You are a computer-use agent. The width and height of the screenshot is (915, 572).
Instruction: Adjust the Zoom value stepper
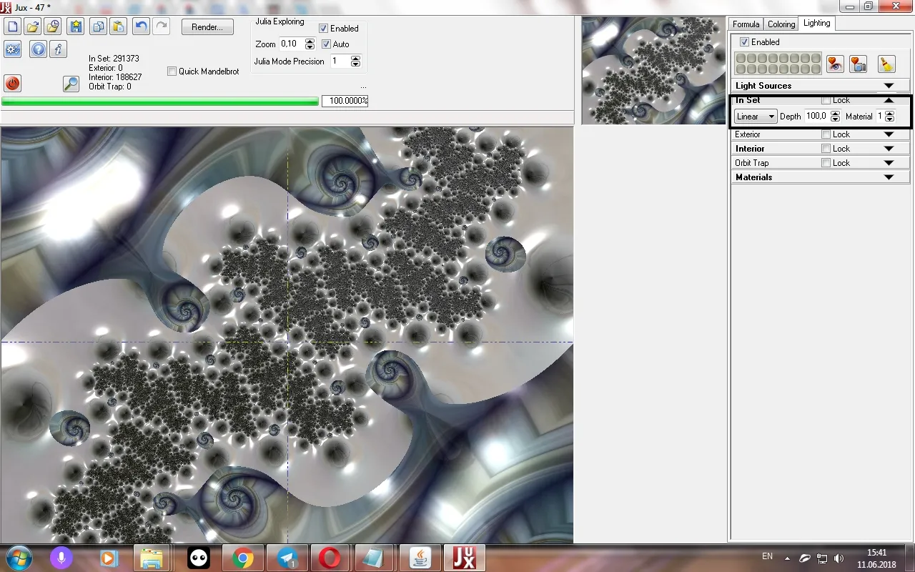pyautogui.click(x=310, y=44)
